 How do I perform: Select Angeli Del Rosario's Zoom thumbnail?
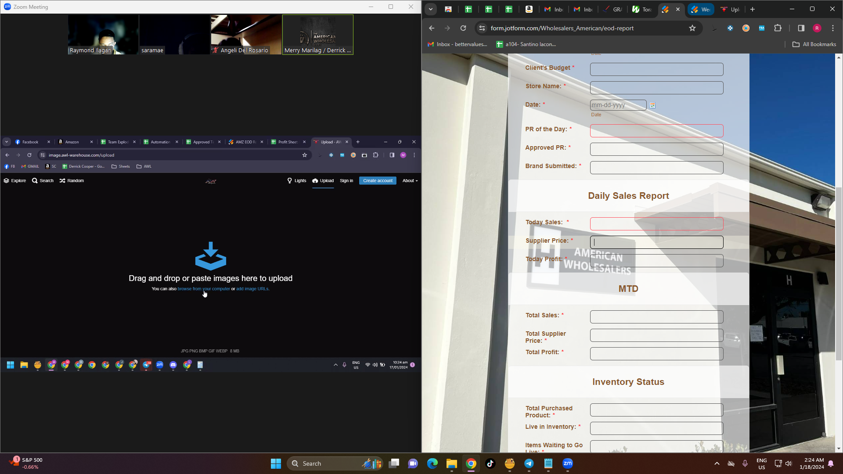(246, 35)
